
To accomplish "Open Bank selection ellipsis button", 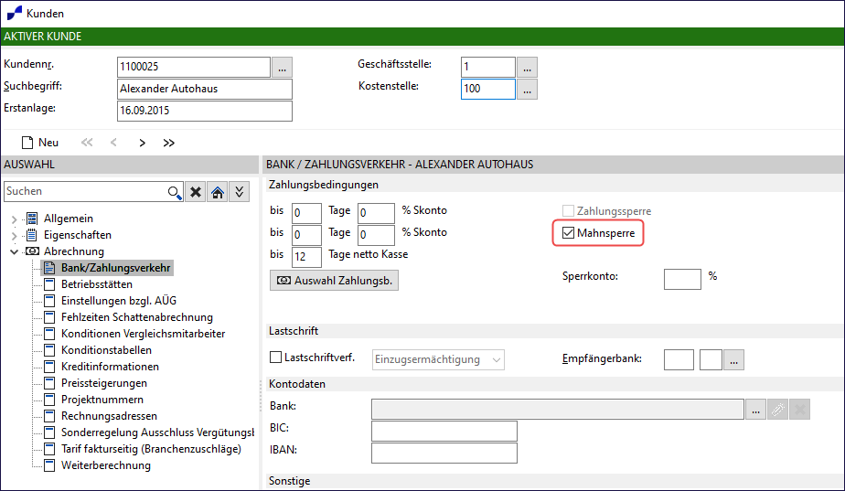I will pyautogui.click(x=755, y=410).
